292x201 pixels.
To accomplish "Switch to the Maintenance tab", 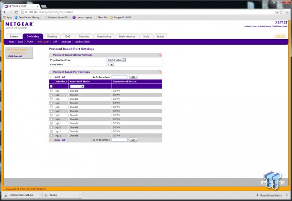I will point(127,36).
